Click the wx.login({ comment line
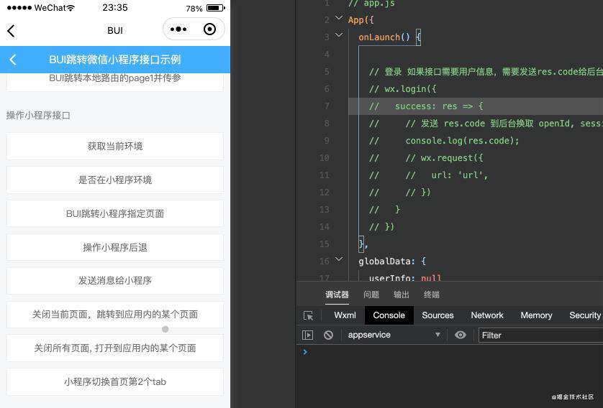The height and width of the screenshot is (408, 603). click(403, 88)
